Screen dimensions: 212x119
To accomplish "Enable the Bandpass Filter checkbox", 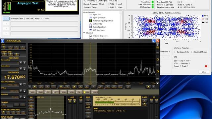I will click(175, 52).
